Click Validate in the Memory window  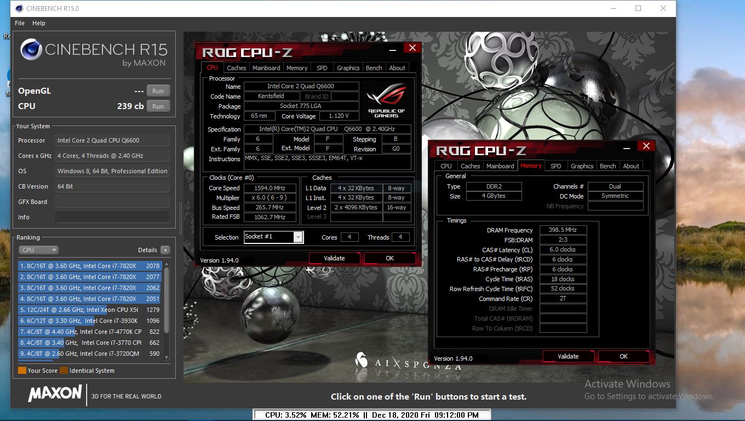point(568,356)
